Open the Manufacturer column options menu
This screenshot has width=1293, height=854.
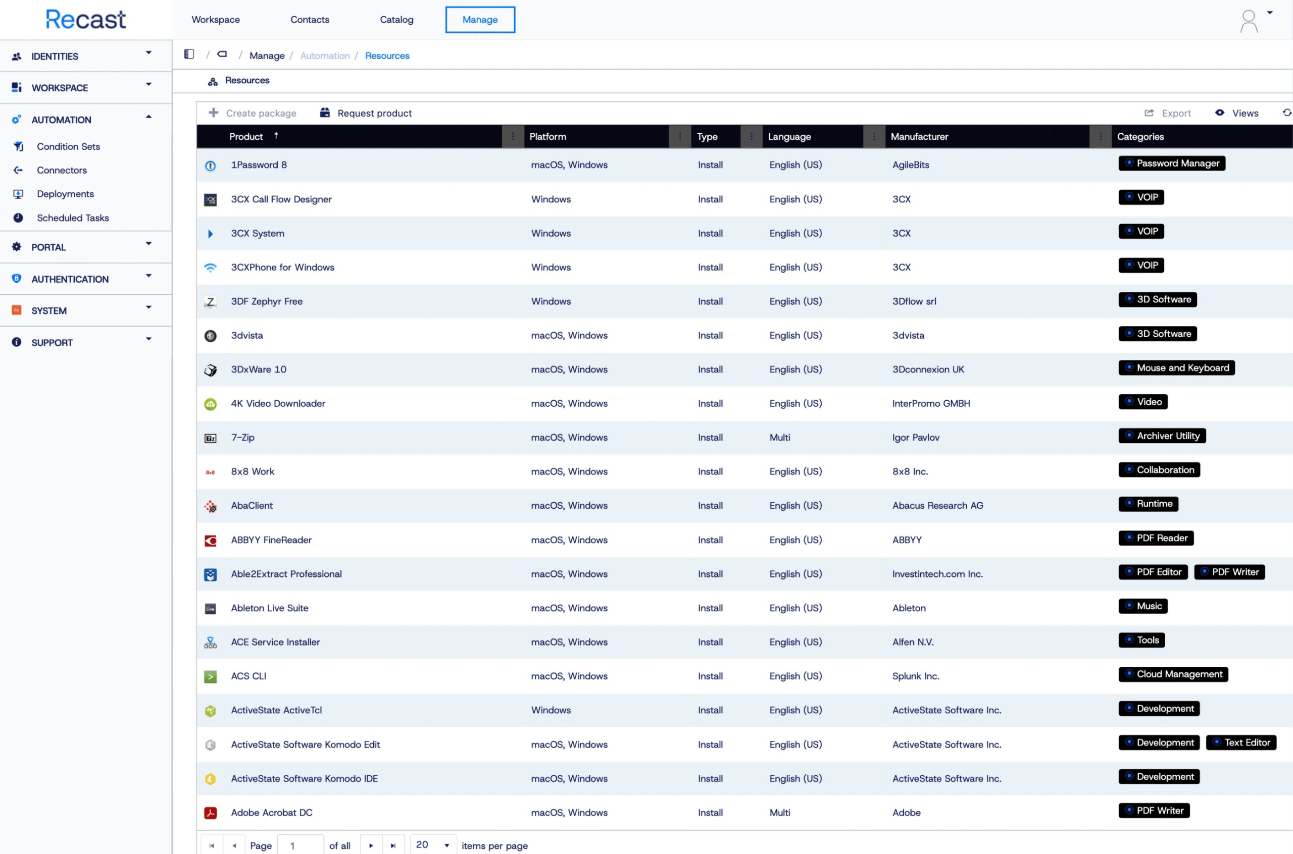coord(1101,137)
